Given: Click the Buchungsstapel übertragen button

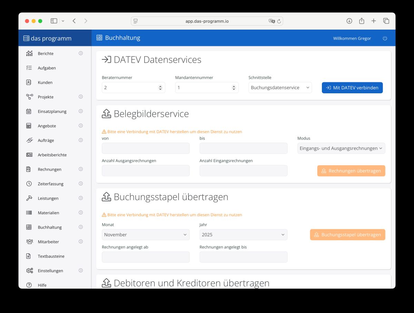Looking at the screenshot, I should click(347, 235).
